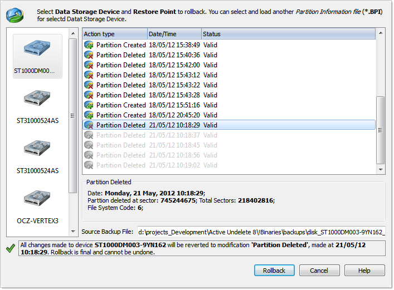Screen dimensions: 394x290
Task: Sort by Date/Time column header
Action: (174, 34)
